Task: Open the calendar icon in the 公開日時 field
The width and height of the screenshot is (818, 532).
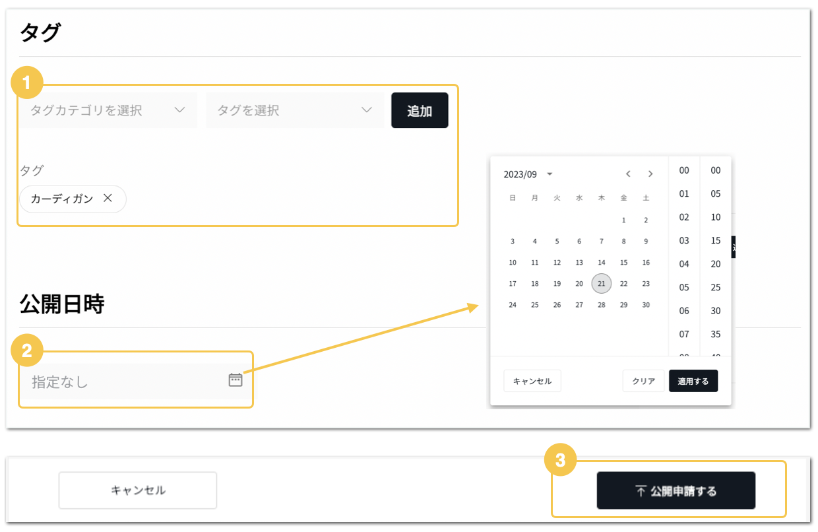Action: coord(236,380)
